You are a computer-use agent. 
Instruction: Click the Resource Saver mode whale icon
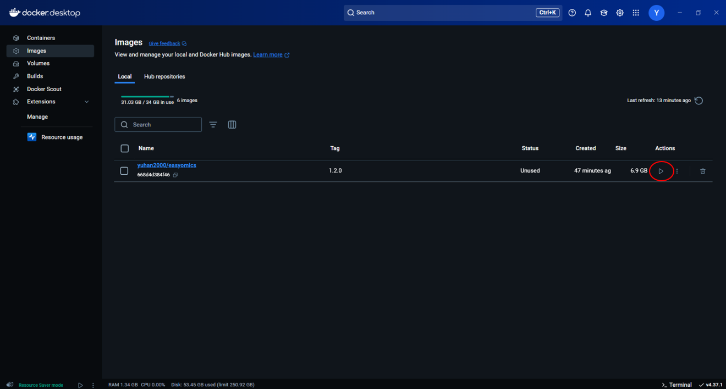[10, 385]
